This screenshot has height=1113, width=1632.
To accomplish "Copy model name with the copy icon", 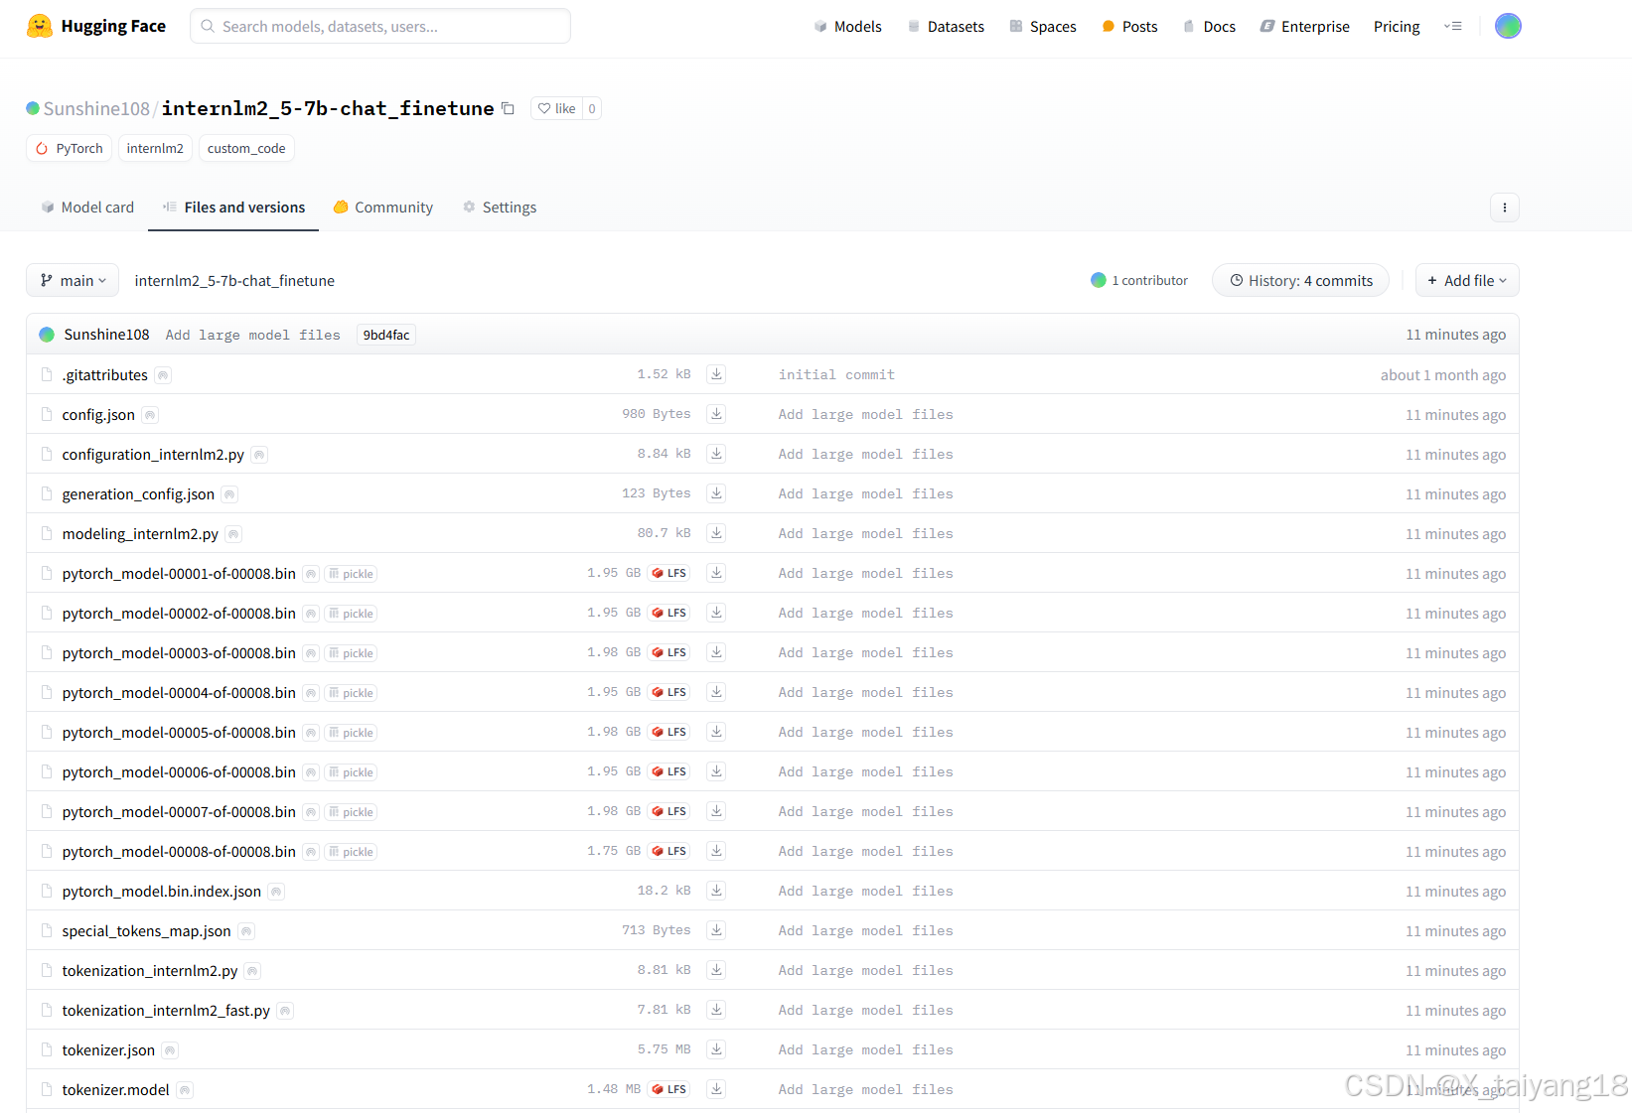I will [x=508, y=108].
